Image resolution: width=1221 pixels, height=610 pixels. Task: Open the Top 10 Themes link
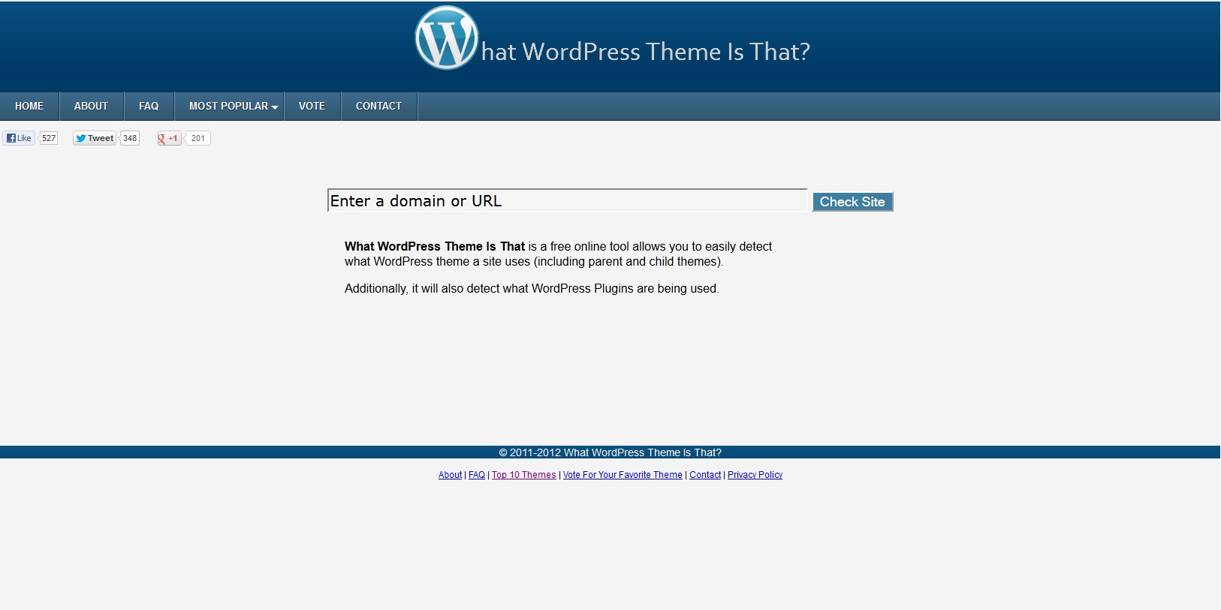(524, 475)
